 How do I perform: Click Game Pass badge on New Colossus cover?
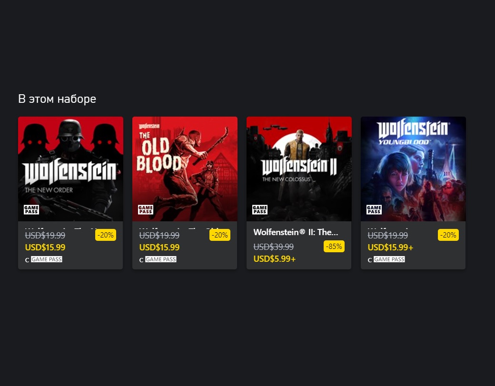click(x=260, y=209)
